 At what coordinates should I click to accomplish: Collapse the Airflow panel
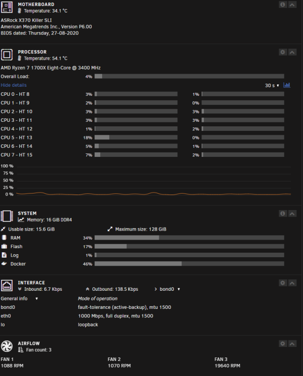coord(292,343)
